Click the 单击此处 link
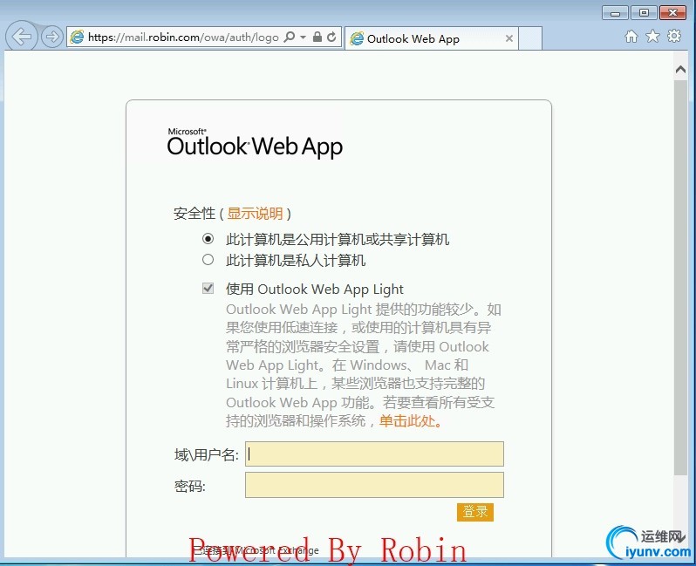Image resolution: width=696 pixels, height=566 pixels. point(410,421)
